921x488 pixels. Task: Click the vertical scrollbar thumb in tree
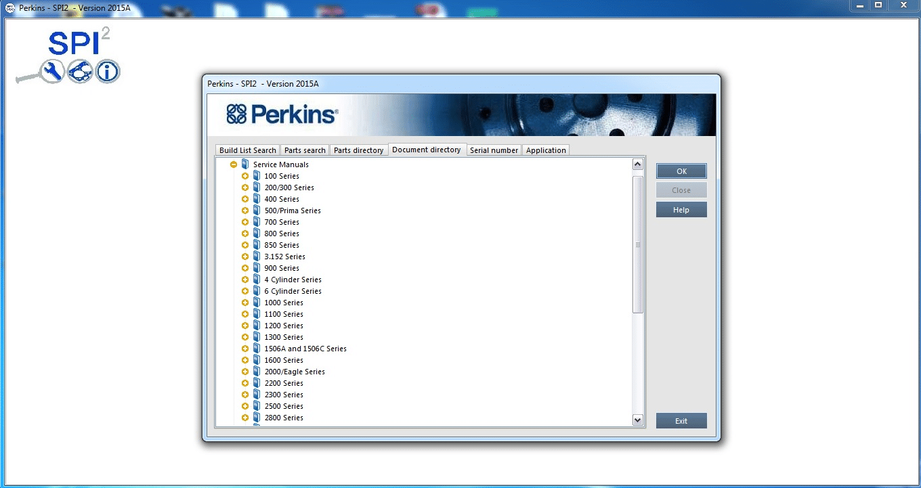(x=637, y=244)
